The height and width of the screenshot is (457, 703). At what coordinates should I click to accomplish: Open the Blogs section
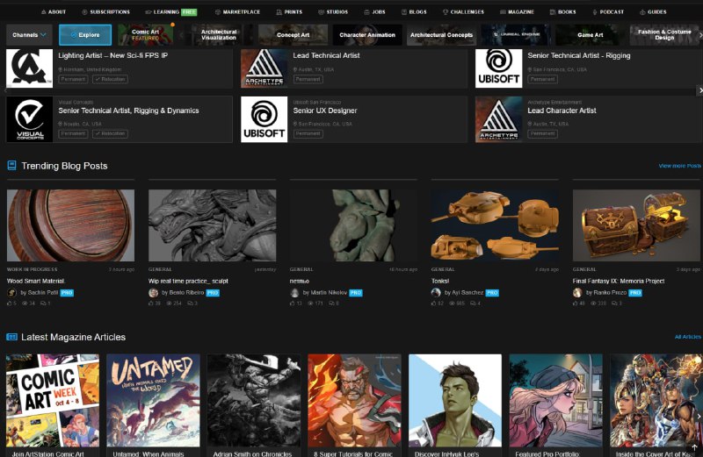[414, 12]
